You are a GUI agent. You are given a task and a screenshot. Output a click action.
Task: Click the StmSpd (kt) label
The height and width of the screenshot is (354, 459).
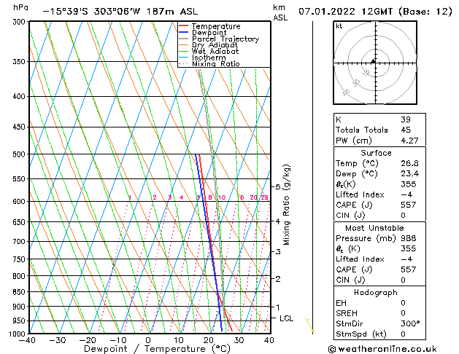point(361,334)
